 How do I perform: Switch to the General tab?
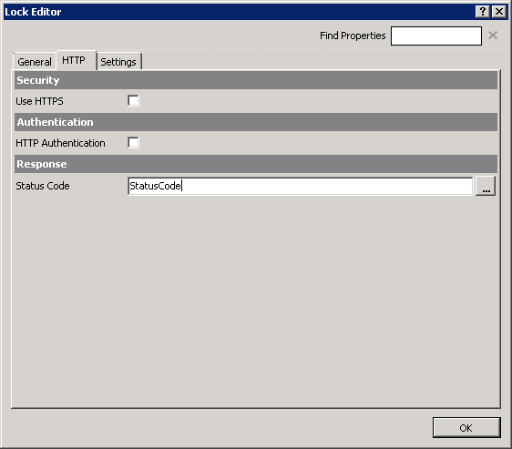point(35,62)
